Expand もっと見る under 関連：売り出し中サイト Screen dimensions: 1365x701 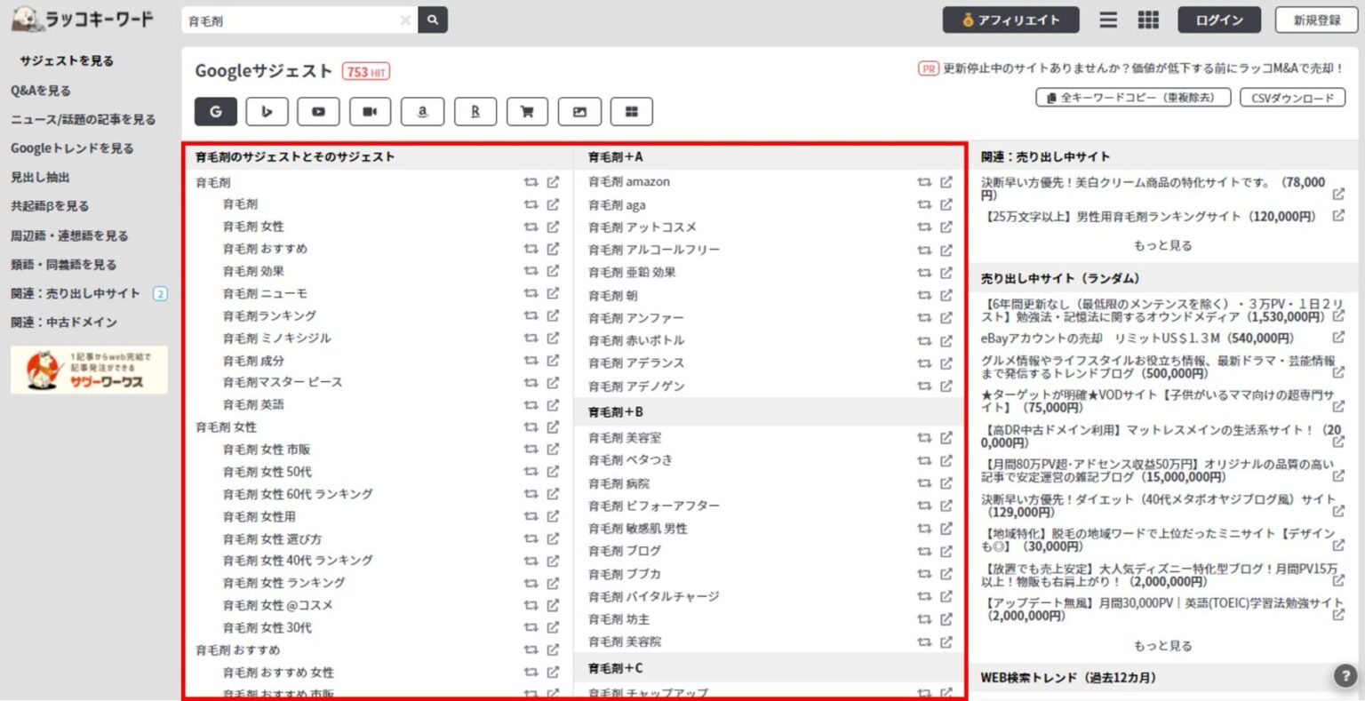[1162, 245]
